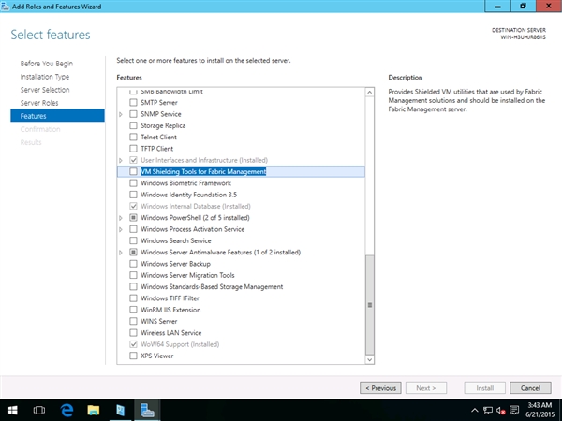
Task: Go to the Installation Type step
Action: click(45, 77)
